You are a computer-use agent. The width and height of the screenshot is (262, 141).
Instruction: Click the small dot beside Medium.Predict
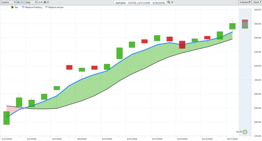click(42, 8)
